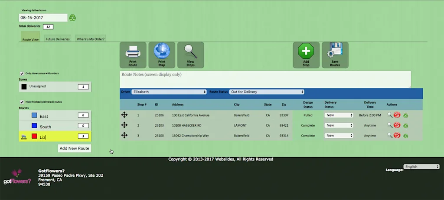Click red remove icon for order 25106
The image size is (444, 200).
click(x=397, y=115)
